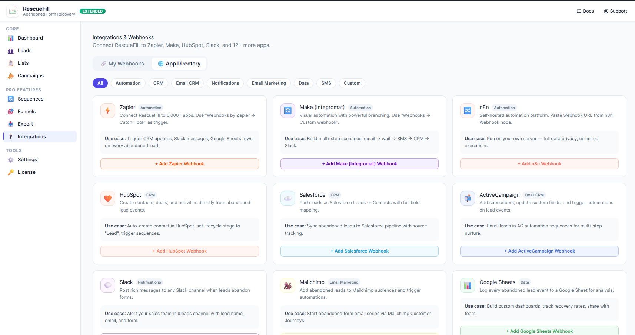Click the EXTENDED badge near the logo

pos(92,11)
